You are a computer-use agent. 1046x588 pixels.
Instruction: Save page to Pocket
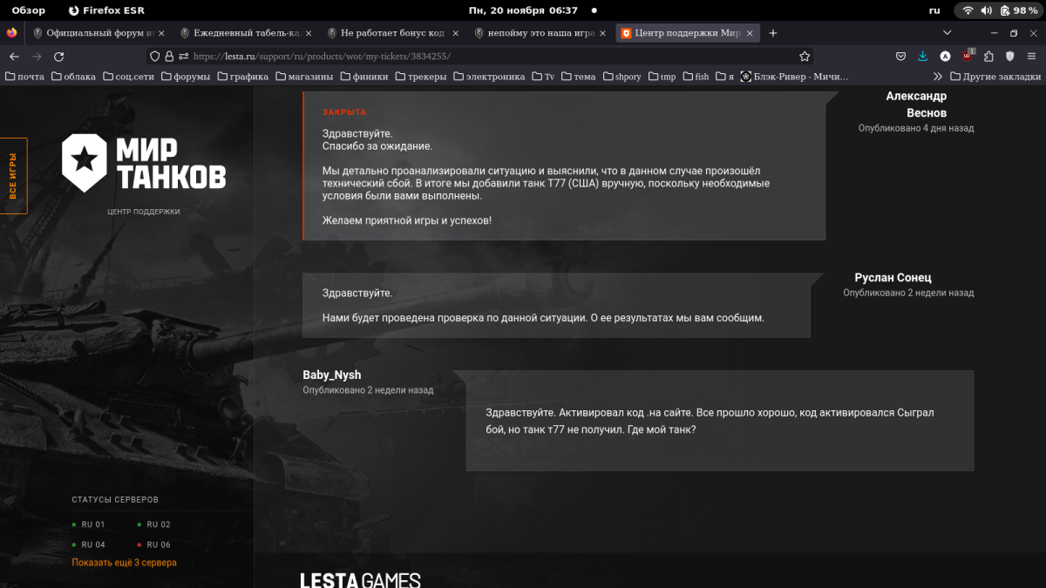tap(900, 56)
